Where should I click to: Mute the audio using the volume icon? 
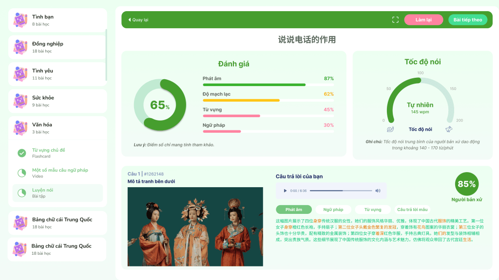click(378, 191)
